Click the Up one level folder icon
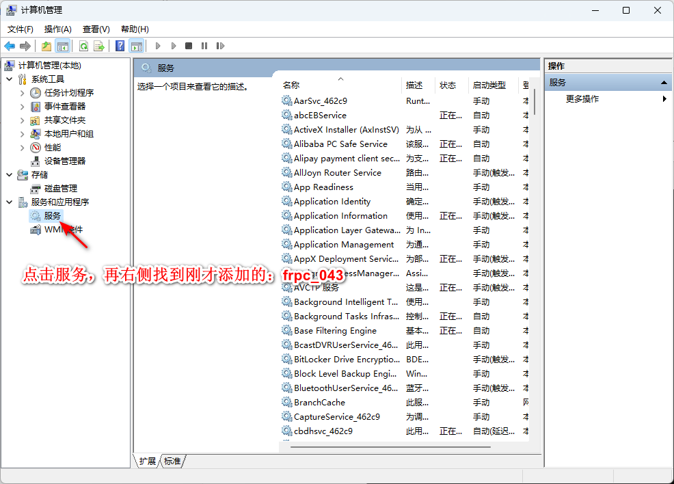 [46, 46]
